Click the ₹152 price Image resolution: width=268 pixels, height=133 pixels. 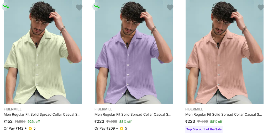pos(8,121)
